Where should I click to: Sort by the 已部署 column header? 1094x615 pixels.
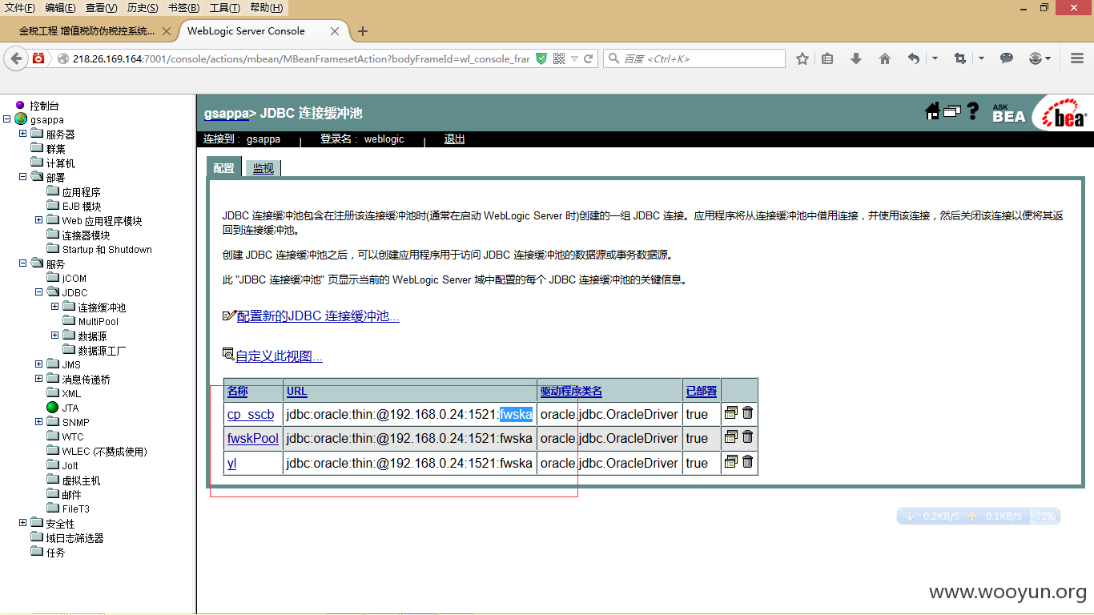point(702,391)
